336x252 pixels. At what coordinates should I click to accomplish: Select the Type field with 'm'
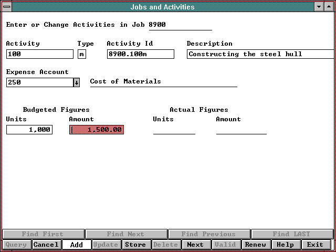81,54
